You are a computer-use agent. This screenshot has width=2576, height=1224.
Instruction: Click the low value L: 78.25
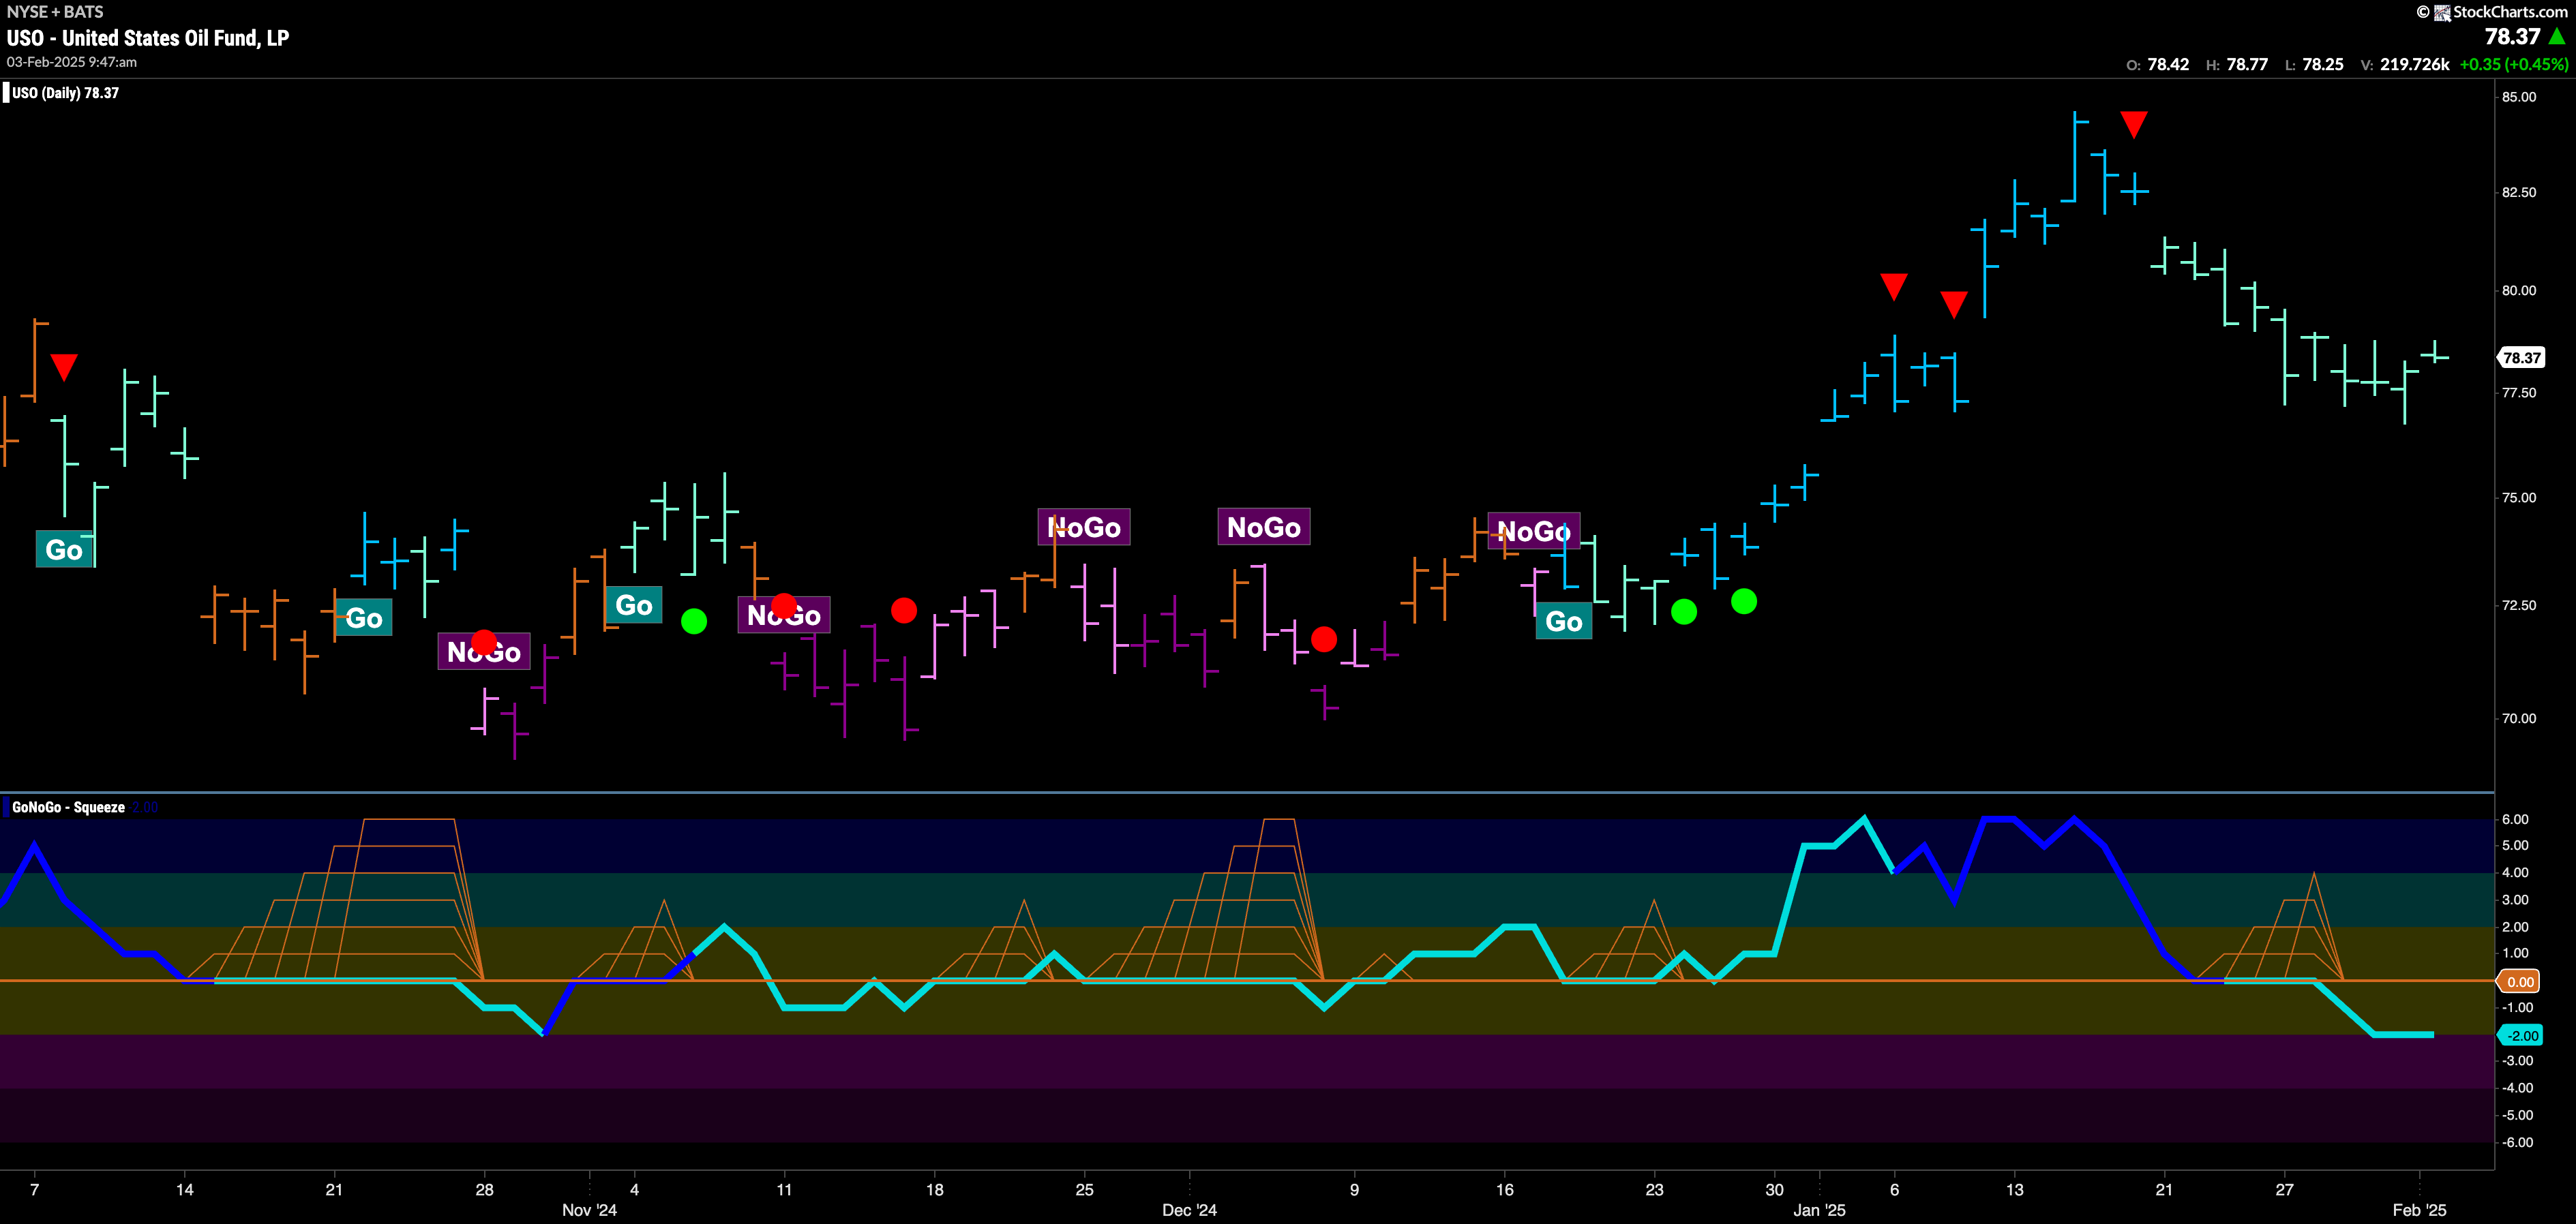tap(2314, 64)
